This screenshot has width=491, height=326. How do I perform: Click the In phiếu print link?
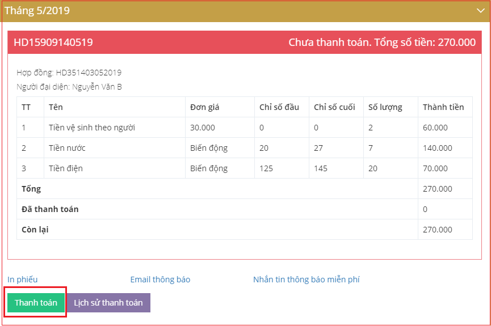coord(23,280)
